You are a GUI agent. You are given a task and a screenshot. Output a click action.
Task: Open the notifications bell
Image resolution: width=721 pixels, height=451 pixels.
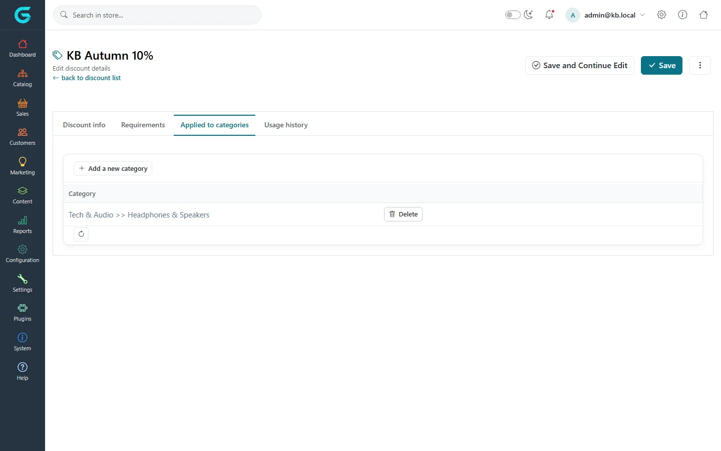pyautogui.click(x=549, y=15)
